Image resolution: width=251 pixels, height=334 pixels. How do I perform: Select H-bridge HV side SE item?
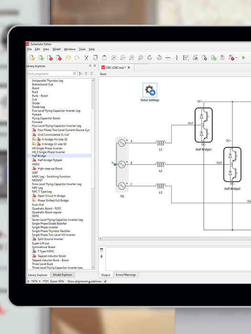coord(55,139)
